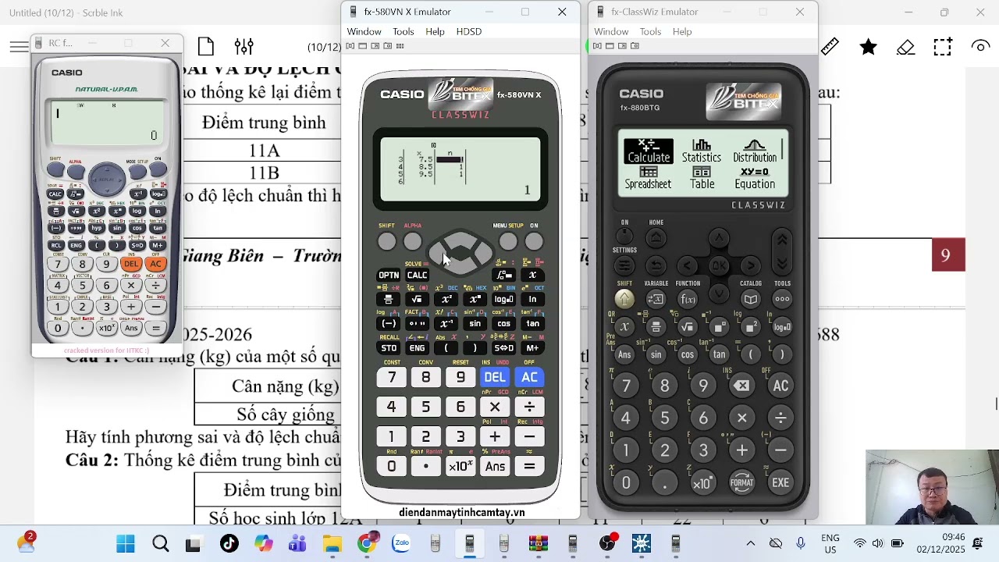Toggle the gold SHIFT key on fx-880BTG

pos(624,299)
